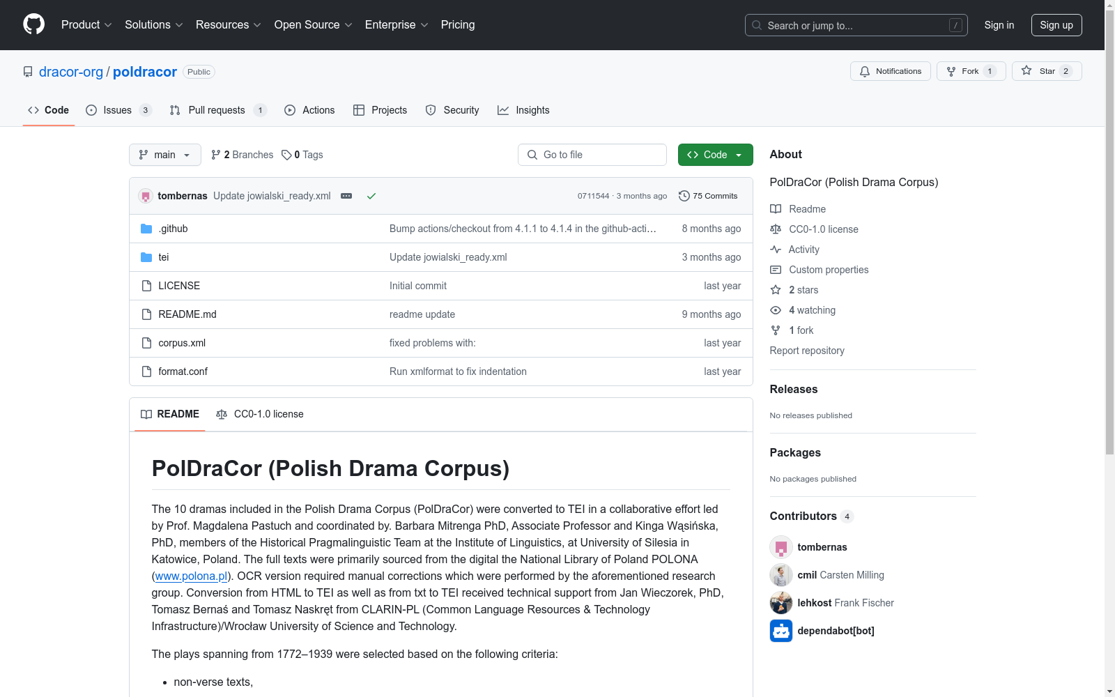
Task: Expand the Solutions menu
Action: [x=154, y=24]
